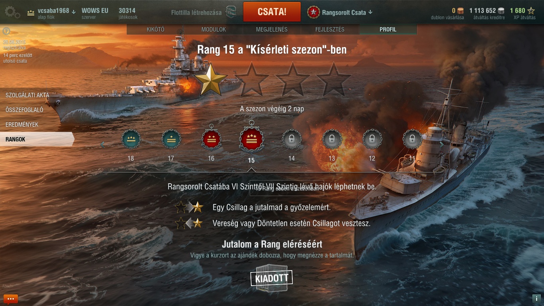The image size is (544, 306).
Task: Click the locked rank 12 badge
Action: (x=372, y=139)
